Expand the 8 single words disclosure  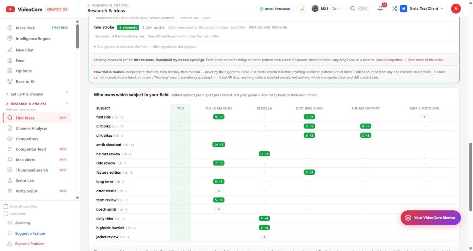point(145,46)
